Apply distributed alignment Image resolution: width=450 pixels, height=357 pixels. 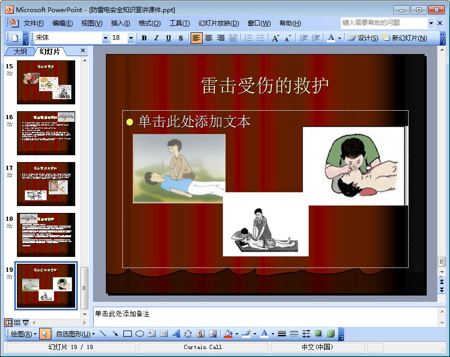pyautogui.click(x=233, y=38)
